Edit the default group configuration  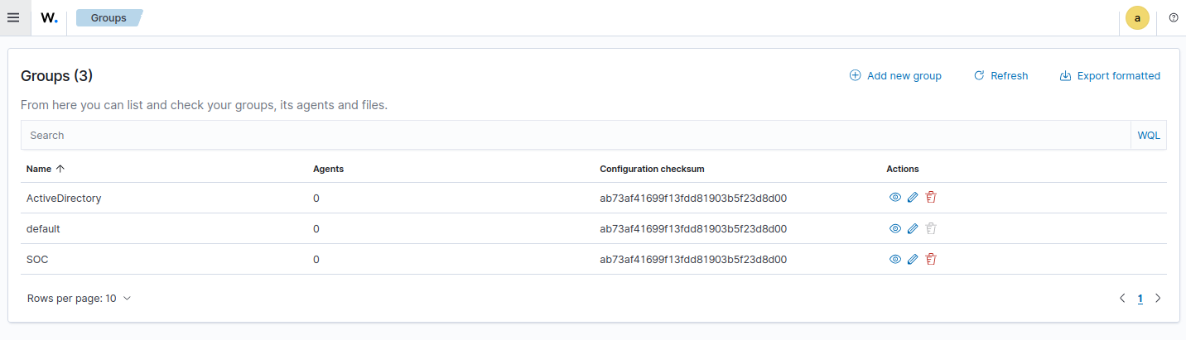tap(913, 228)
